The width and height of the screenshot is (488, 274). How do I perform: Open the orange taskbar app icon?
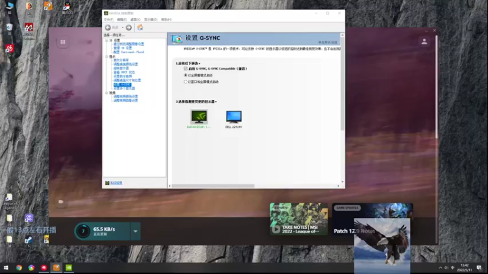[56, 268]
